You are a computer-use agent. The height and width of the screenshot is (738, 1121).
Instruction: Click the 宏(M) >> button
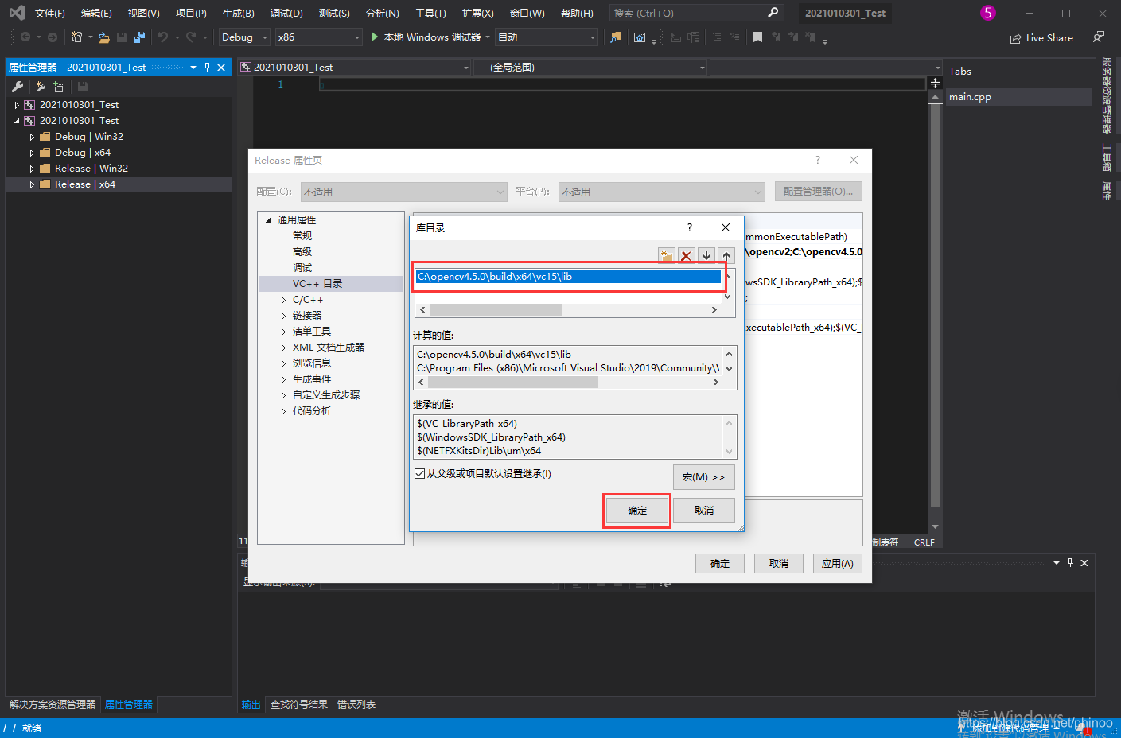point(704,477)
